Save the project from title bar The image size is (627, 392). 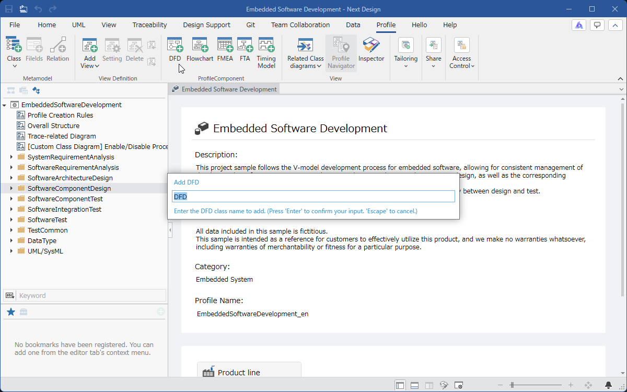pos(9,9)
